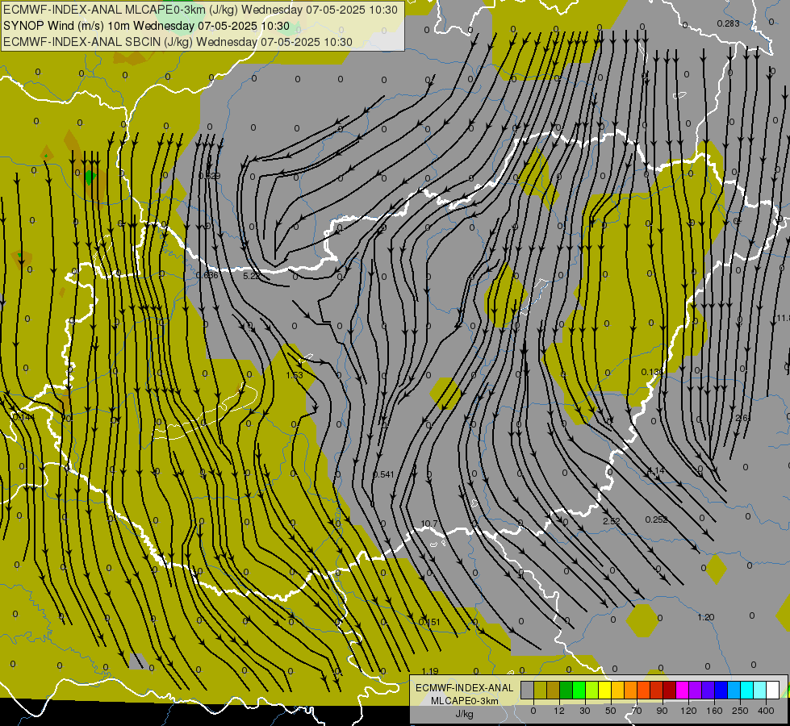The image size is (790, 726).
Task: Click the map value 0.541
Action: 383,474
